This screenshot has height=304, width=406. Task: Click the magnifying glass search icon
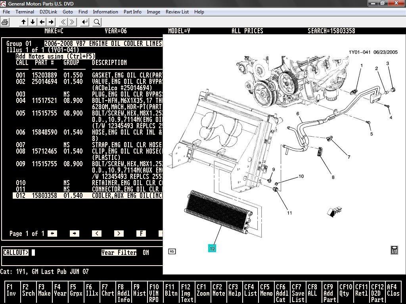coord(97,22)
